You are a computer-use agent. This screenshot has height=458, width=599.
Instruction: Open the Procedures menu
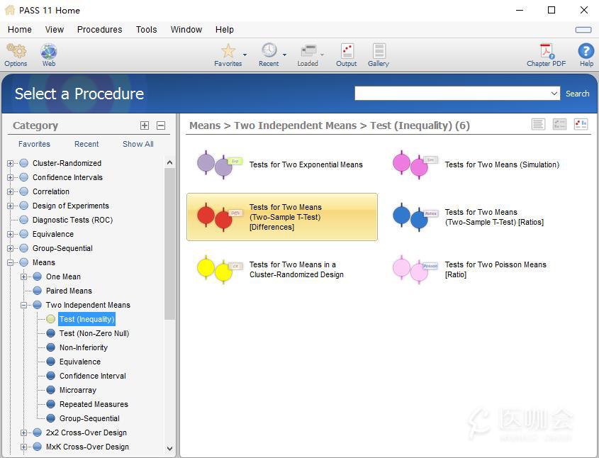coord(100,29)
